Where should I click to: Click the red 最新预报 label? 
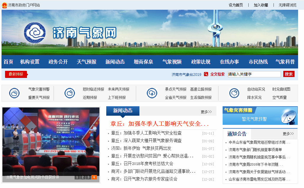pyautogui.click(x=16, y=74)
